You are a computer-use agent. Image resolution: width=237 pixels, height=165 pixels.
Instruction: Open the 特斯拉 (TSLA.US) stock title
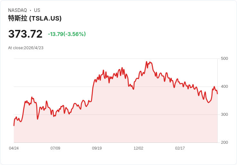(35, 18)
